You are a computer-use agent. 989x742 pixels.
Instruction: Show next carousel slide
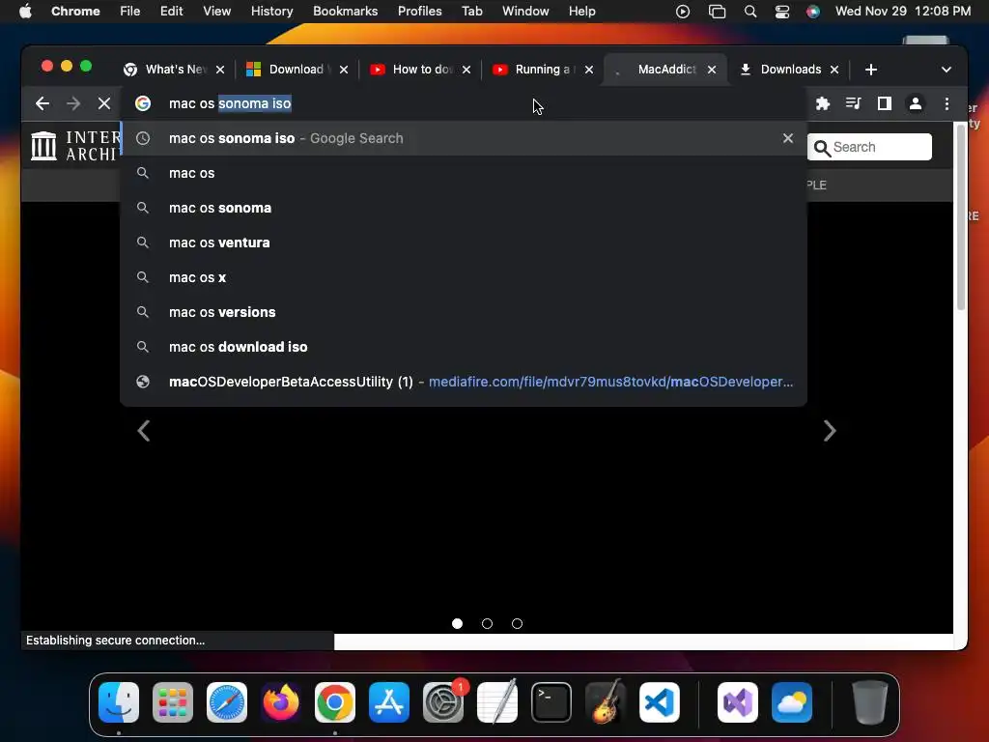pos(830,431)
